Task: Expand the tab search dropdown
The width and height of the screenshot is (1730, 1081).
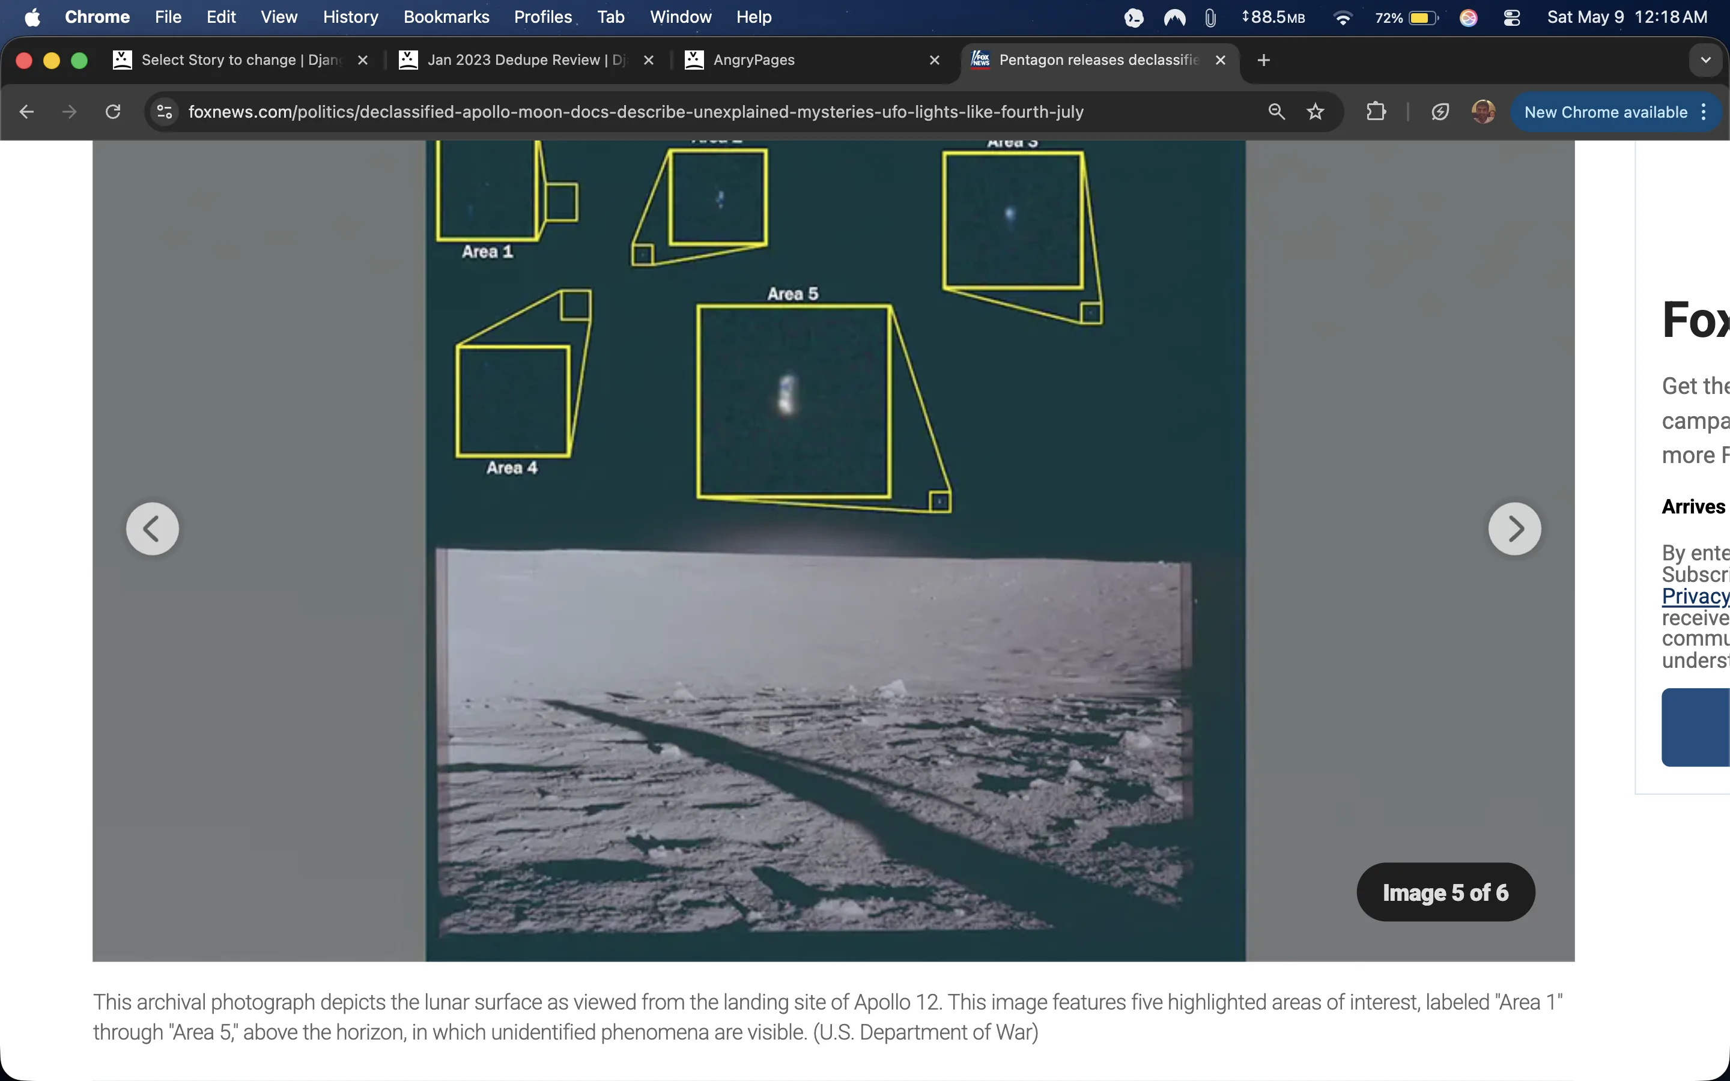Action: click(x=1706, y=60)
